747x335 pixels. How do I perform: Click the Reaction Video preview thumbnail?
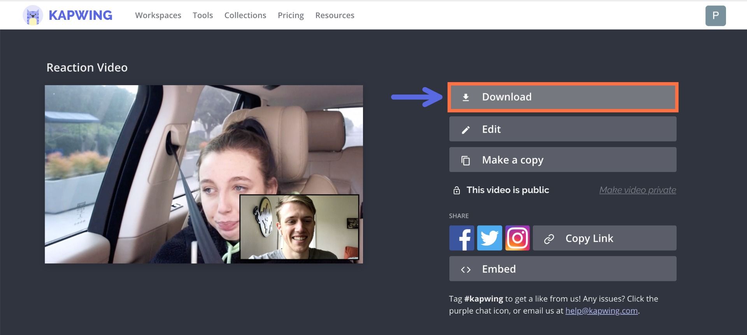pyautogui.click(x=203, y=174)
